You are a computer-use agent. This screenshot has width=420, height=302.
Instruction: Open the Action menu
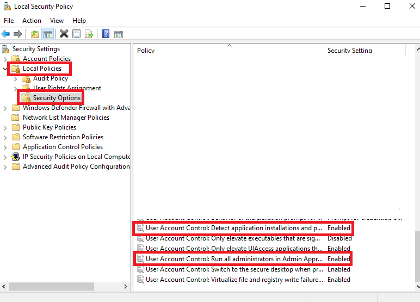click(x=32, y=21)
